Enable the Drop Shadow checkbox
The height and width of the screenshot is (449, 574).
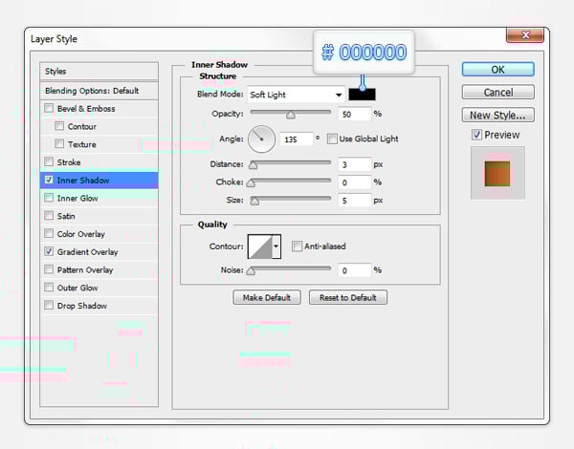click(x=49, y=306)
